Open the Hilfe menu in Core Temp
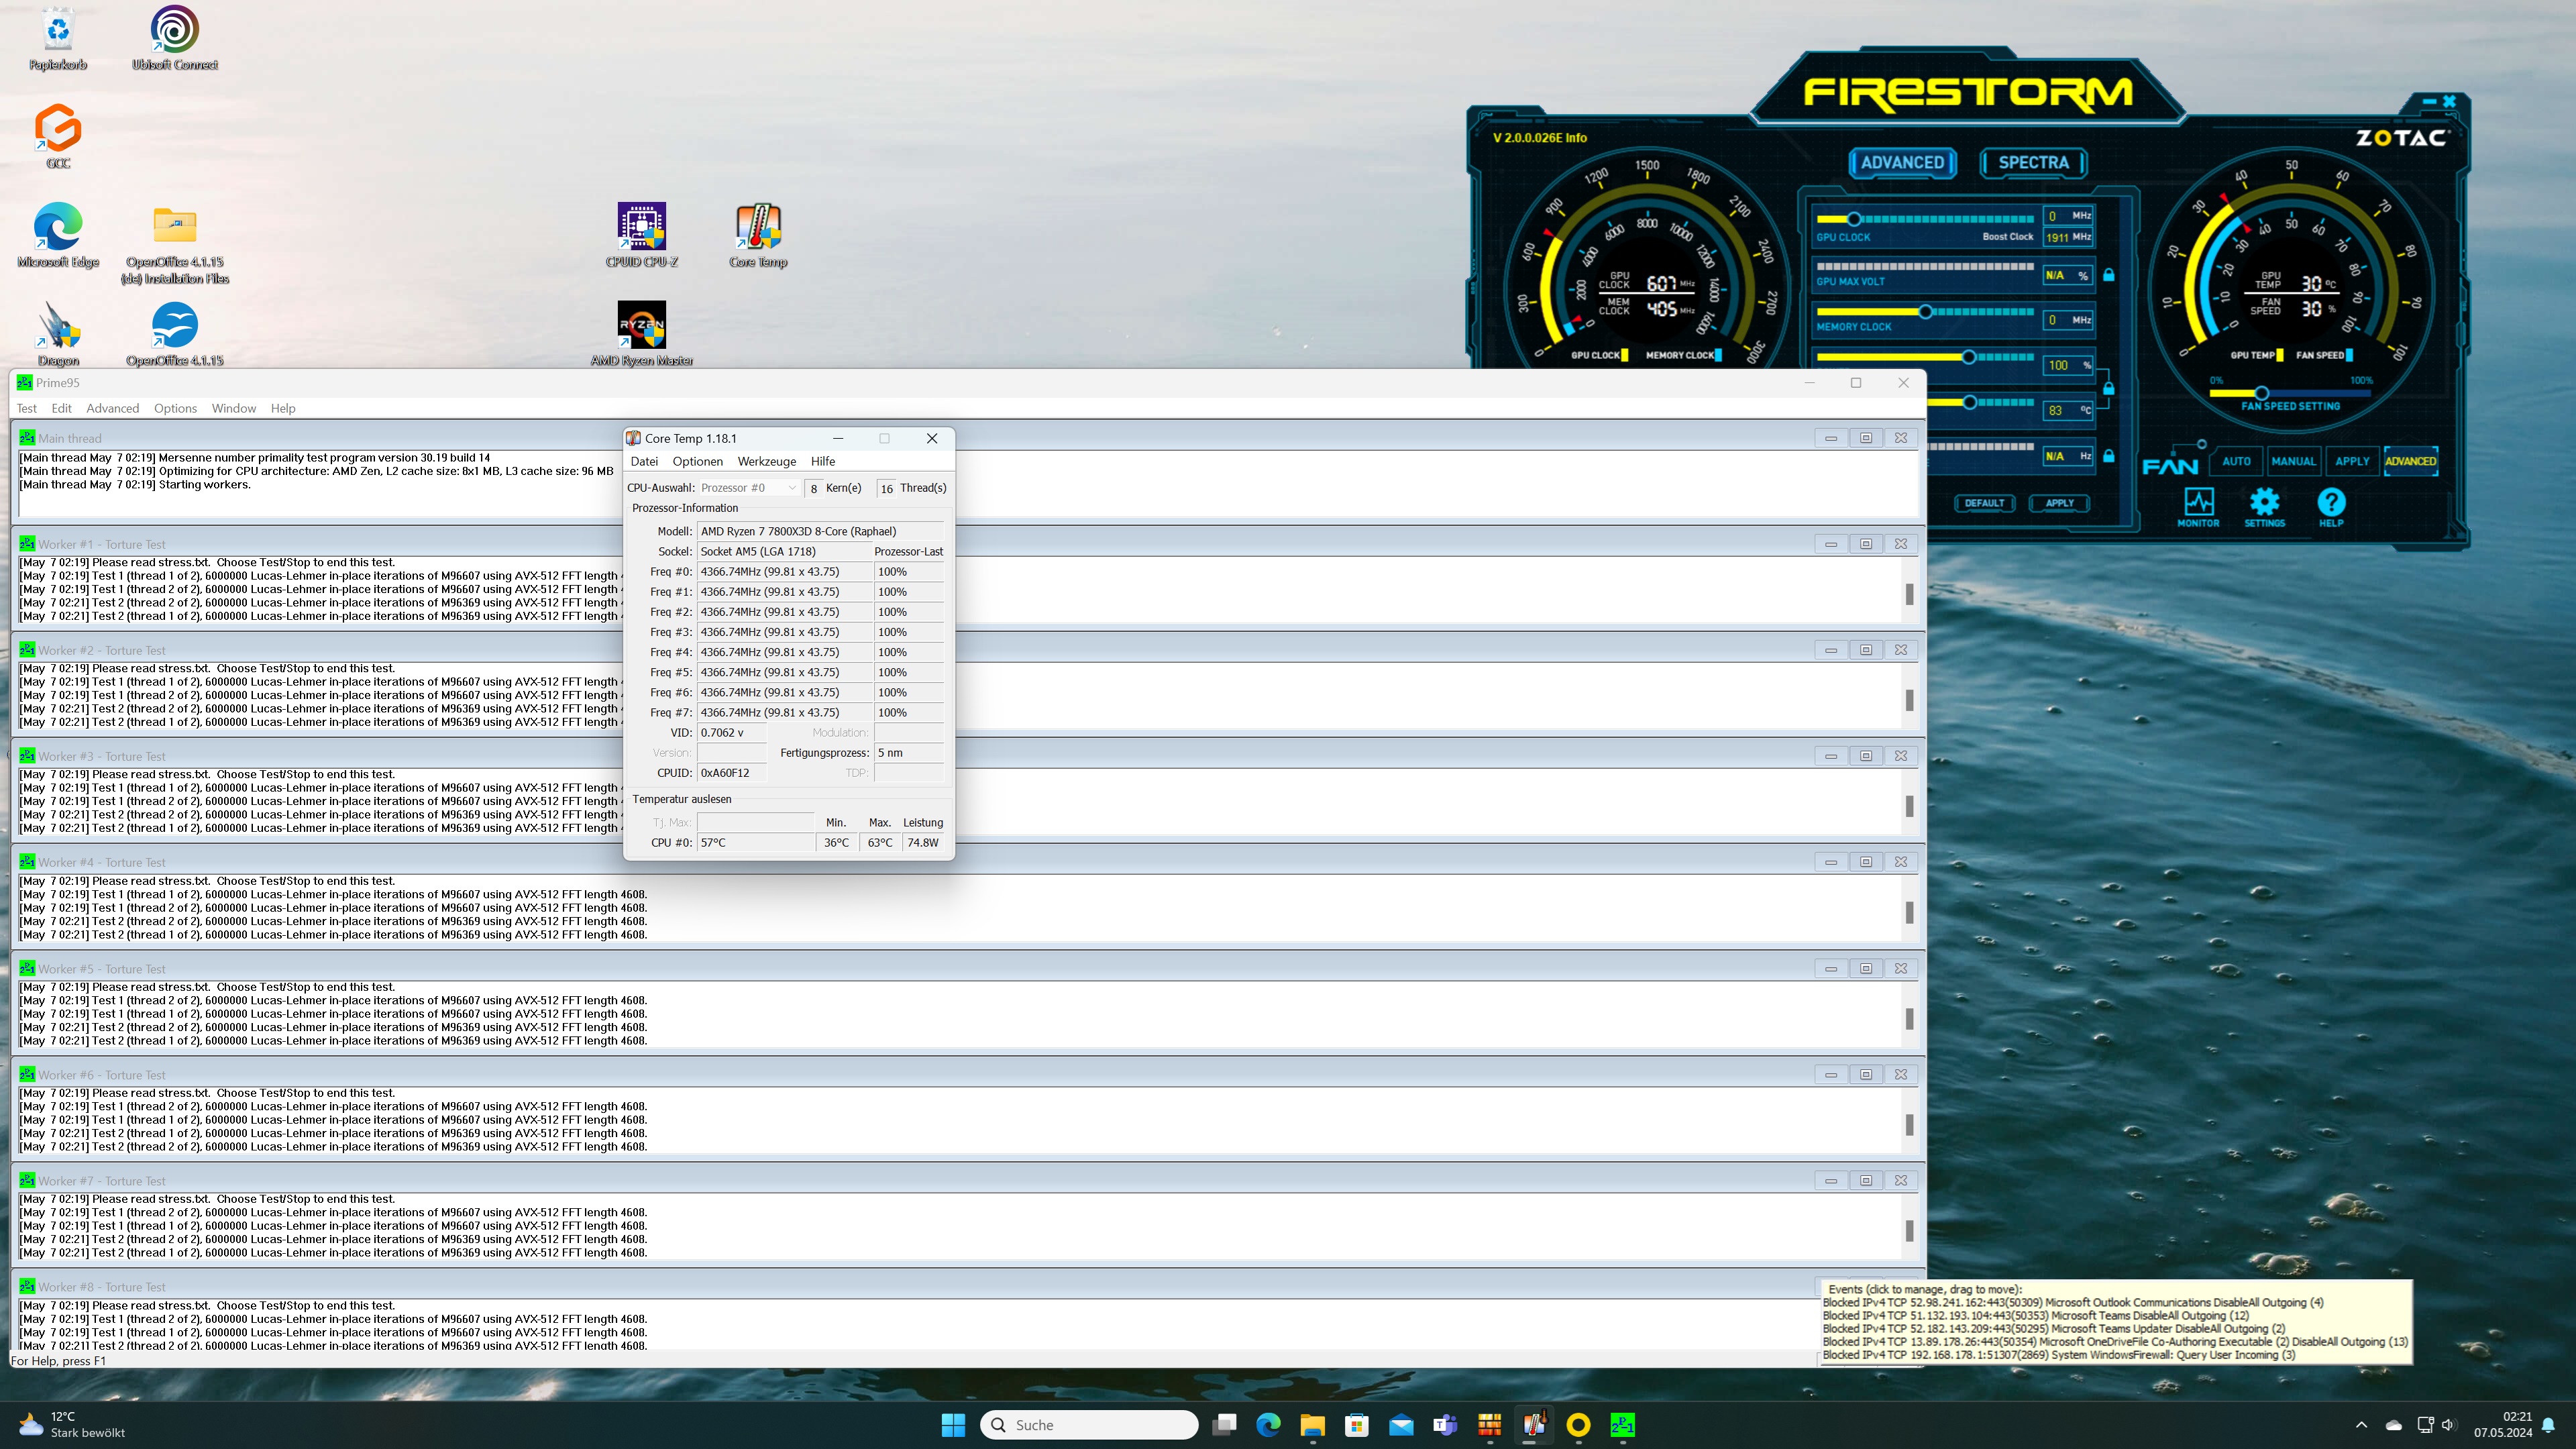2576x1449 pixels. pos(823,461)
